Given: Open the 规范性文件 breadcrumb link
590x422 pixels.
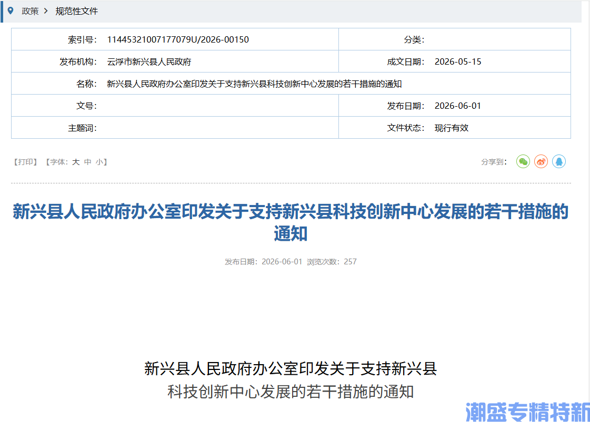Looking at the screenshot, I should (x=76, y=11).
